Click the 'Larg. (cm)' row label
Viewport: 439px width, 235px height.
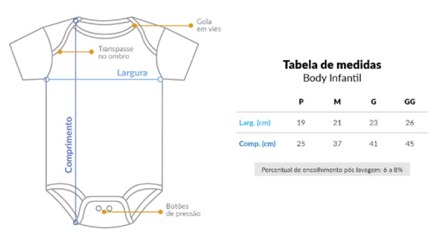[x=255, y=122]
